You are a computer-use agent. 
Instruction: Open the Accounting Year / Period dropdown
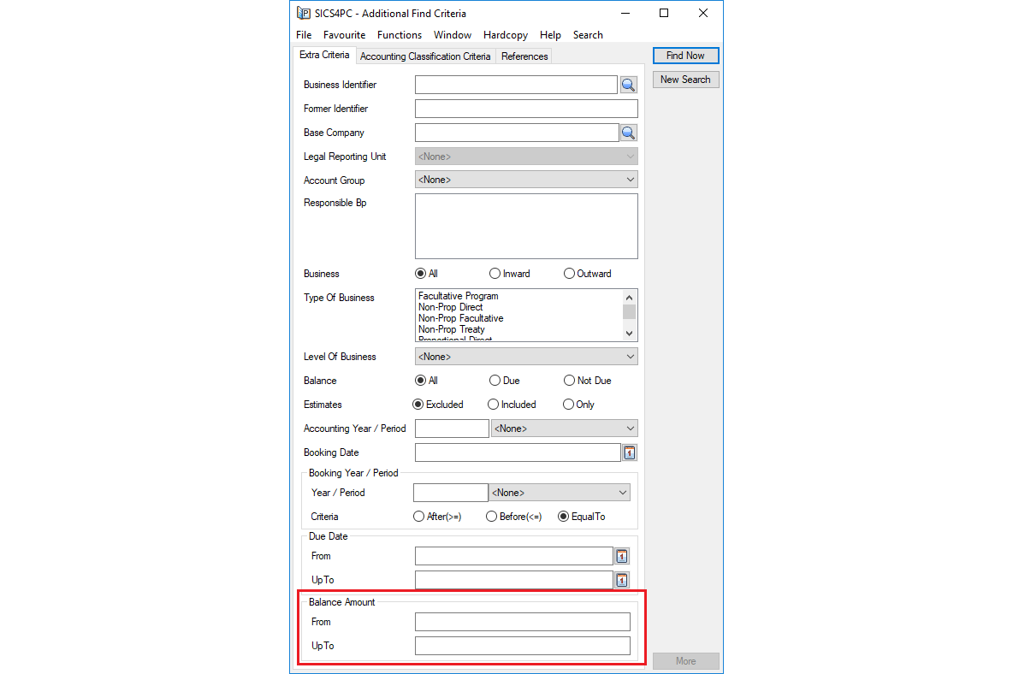point(630,428)
